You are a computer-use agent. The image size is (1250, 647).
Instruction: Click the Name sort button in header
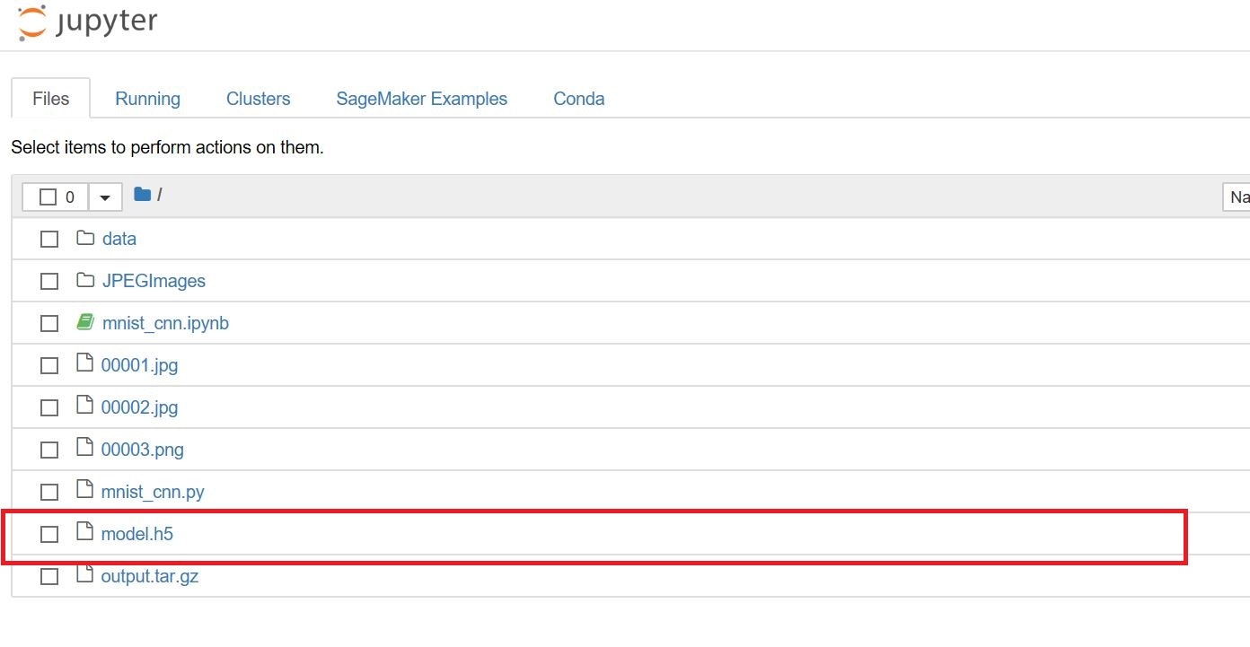tap(1237, 197)
